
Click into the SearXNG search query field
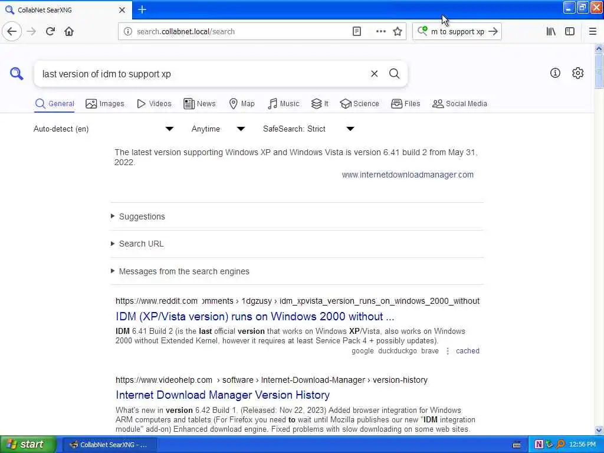pos(203,74)
